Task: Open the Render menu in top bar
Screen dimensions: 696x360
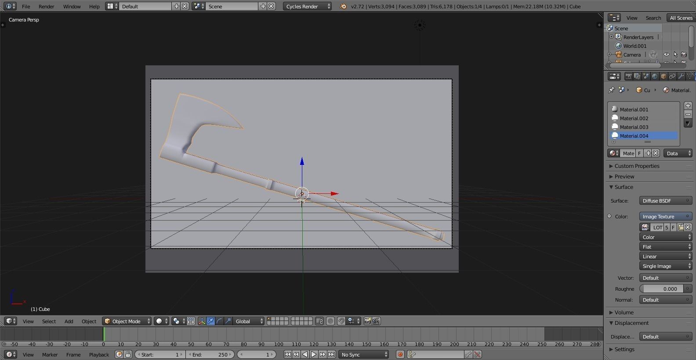Action: click(x=46, y=7)
